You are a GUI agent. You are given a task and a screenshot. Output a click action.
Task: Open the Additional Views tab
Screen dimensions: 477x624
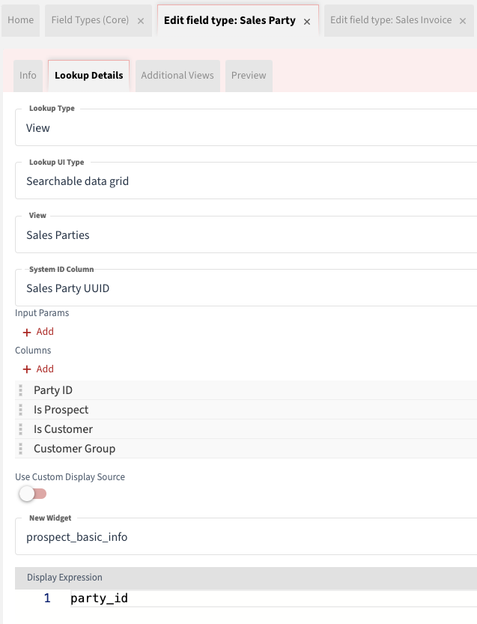pos(177,76)
